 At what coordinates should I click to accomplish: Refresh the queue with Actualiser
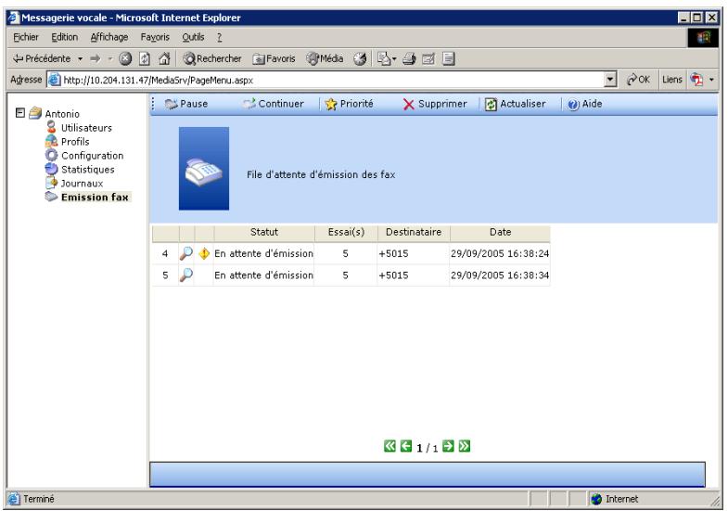[x=516, y=104]
